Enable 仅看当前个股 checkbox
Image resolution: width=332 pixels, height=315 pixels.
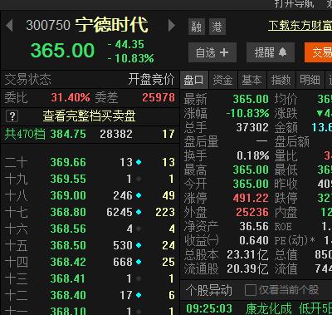[251, 290]
